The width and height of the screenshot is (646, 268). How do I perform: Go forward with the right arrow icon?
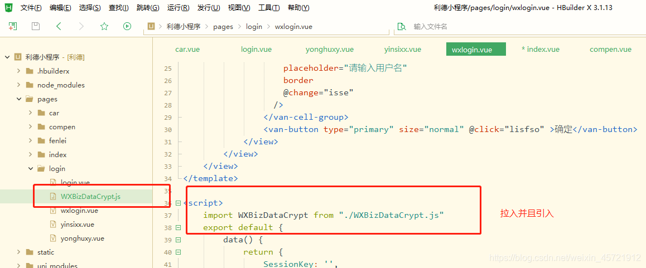(81, 26)
